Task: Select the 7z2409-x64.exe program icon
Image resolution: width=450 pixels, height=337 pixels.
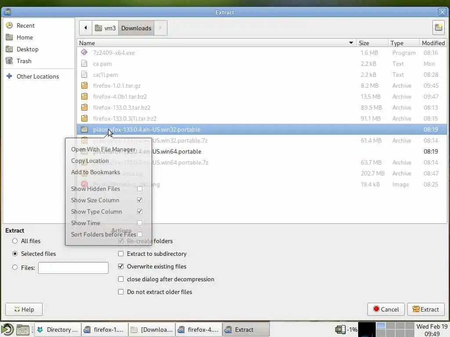Action: [84, 53]
